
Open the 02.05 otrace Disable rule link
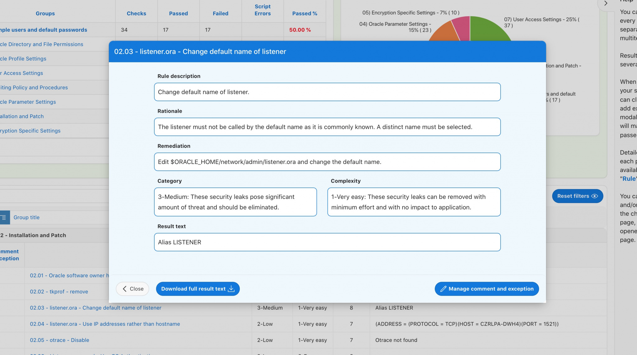(x=59, y=340)
